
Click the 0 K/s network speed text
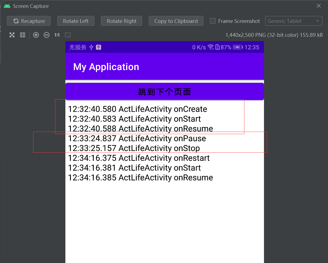point(199,47)
